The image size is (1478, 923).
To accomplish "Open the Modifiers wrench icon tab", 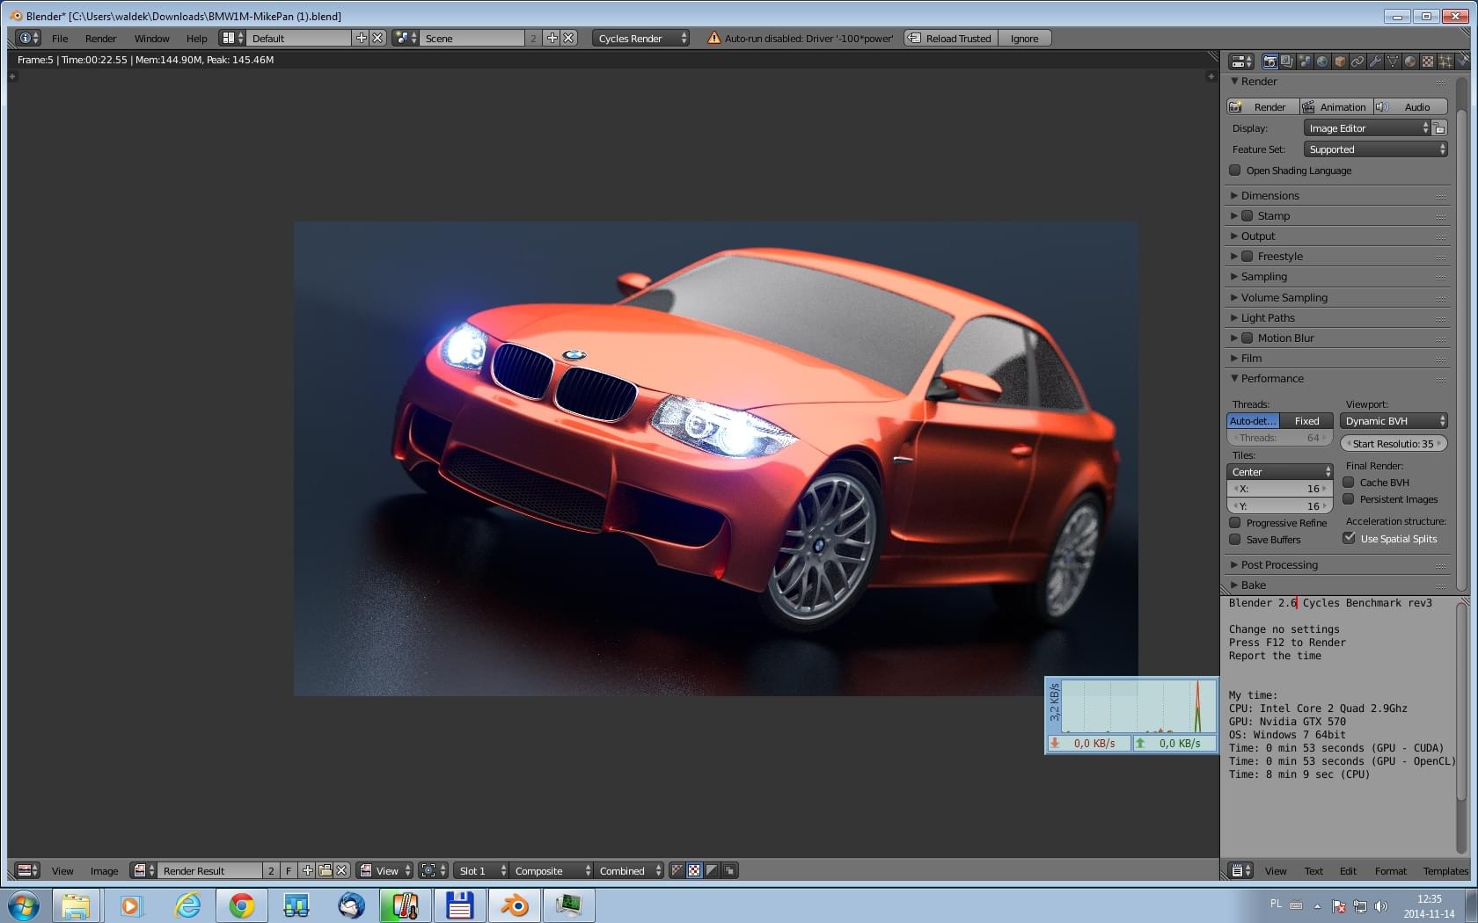I will coord(1375,62).
